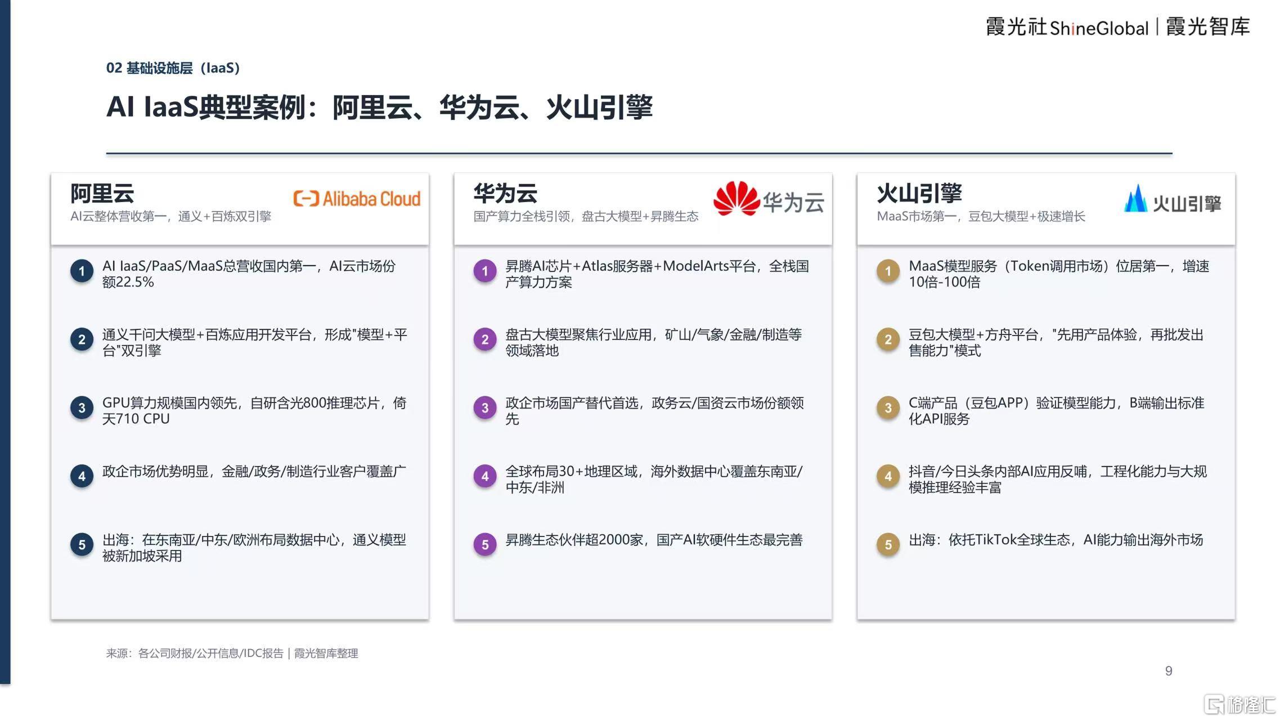
Task: Click the text about Token调用市场位居第一
Action: click(x=1059, y=274)
